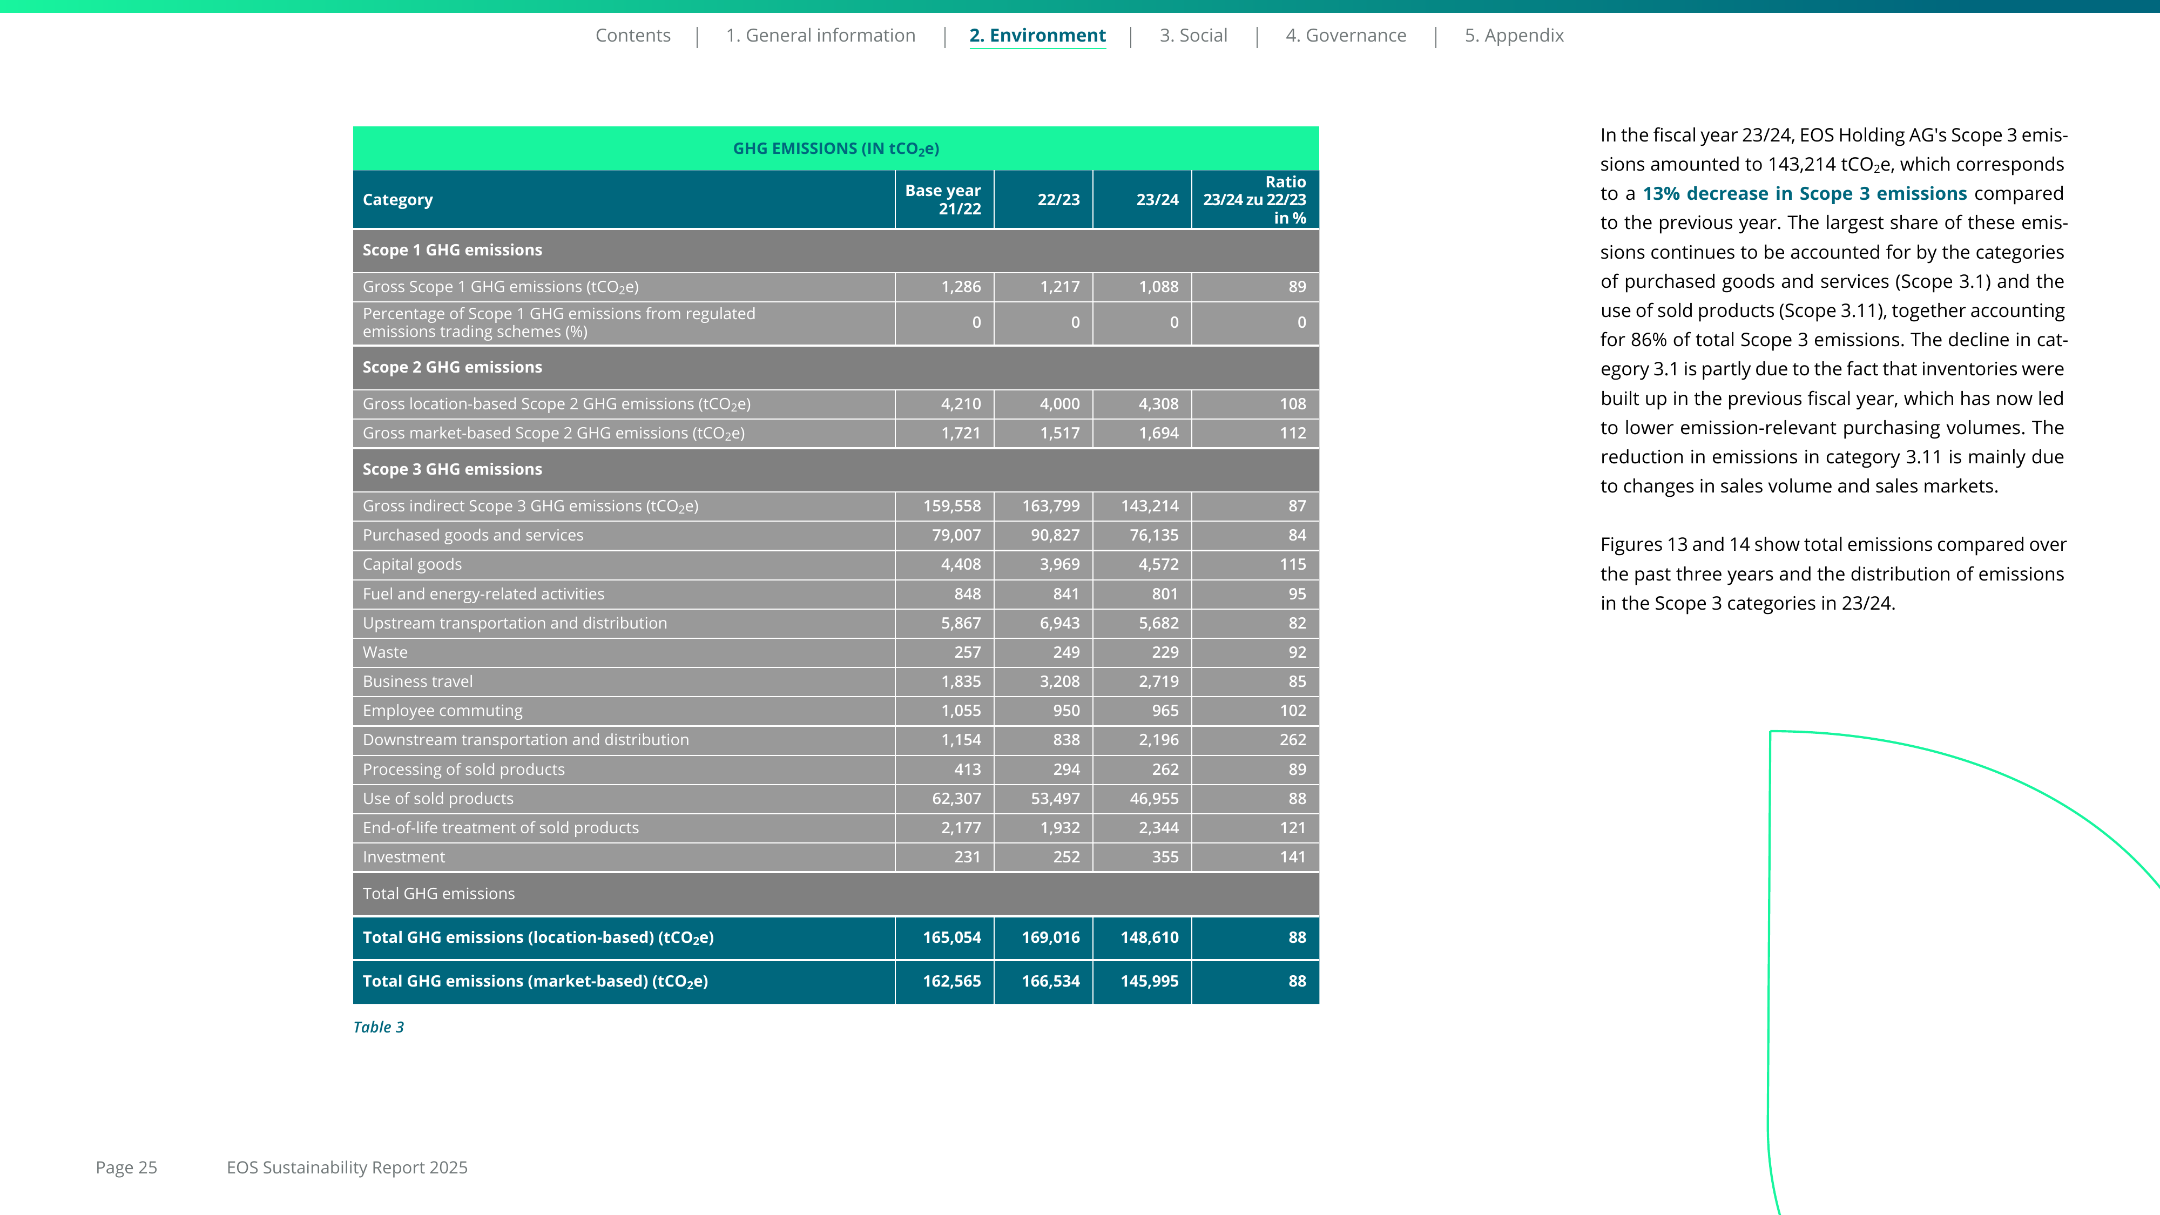Select Fuel and energy-related activities row
This screenshot has width=2160, height=1215.
(836, 593)
